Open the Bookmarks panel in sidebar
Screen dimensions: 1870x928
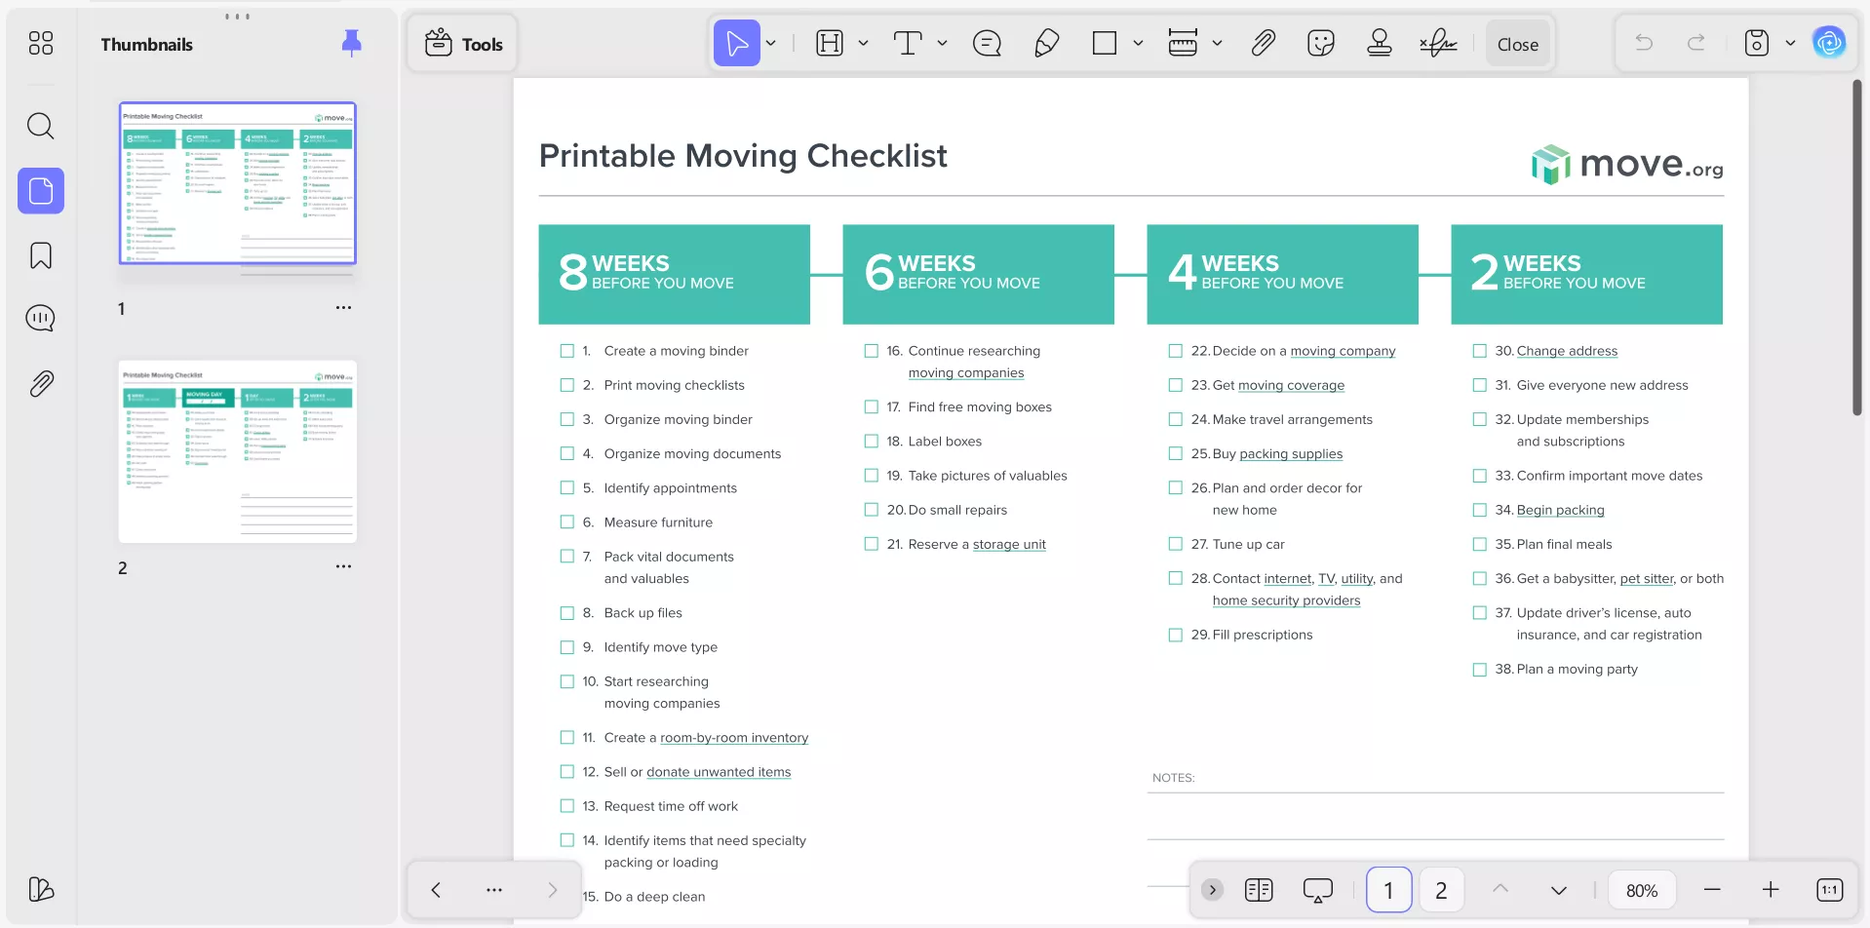point(41,255)
